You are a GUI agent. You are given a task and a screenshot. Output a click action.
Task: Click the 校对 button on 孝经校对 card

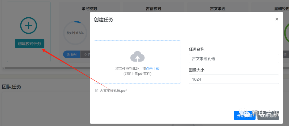[x=72, y=54]
